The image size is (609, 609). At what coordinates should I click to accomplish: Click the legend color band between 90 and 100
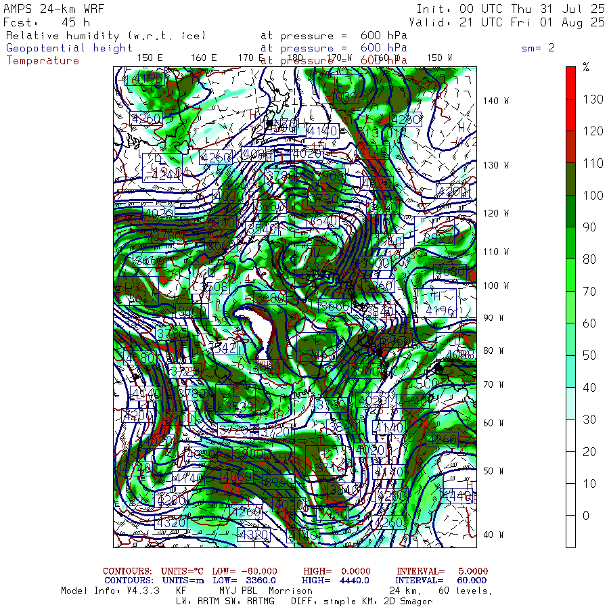(570, 211)
